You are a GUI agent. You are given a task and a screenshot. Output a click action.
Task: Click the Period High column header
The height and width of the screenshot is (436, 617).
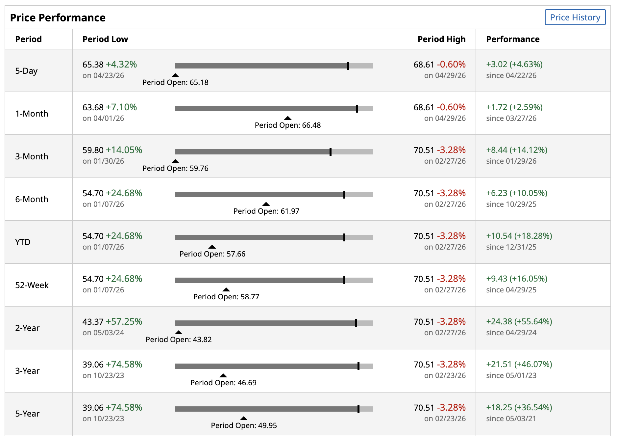pyautogui.click(x=441, y=39)
